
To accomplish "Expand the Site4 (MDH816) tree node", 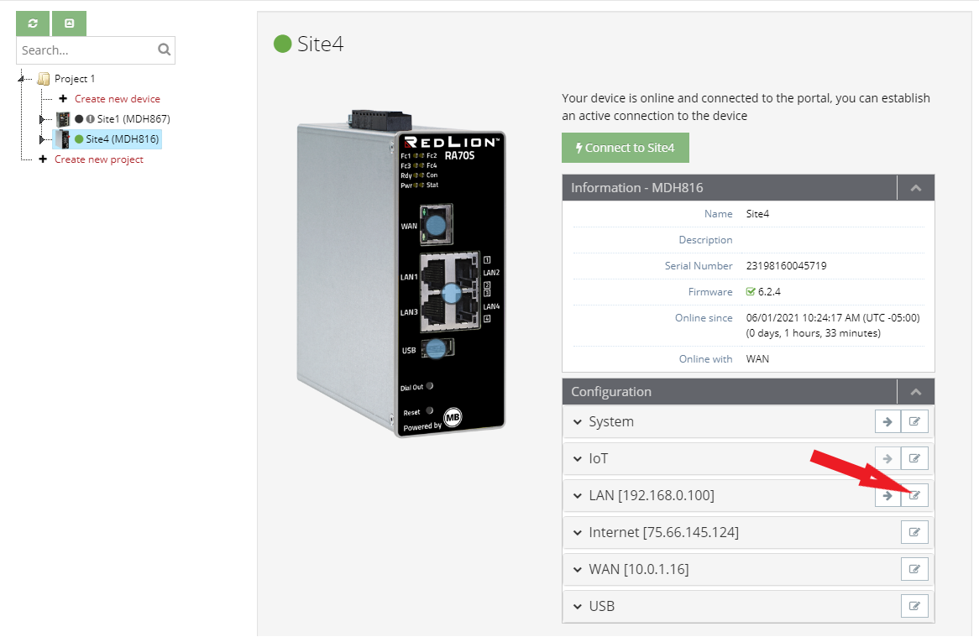I will pyautogui.click(x=42, y=139).
